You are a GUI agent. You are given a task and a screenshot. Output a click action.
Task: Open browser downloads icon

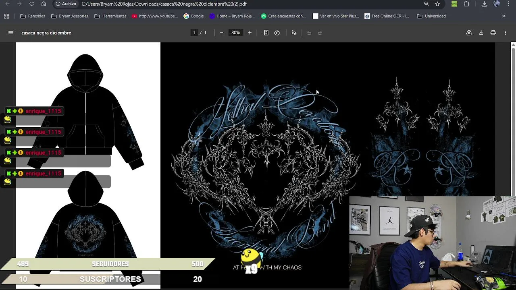click(485, 4)
